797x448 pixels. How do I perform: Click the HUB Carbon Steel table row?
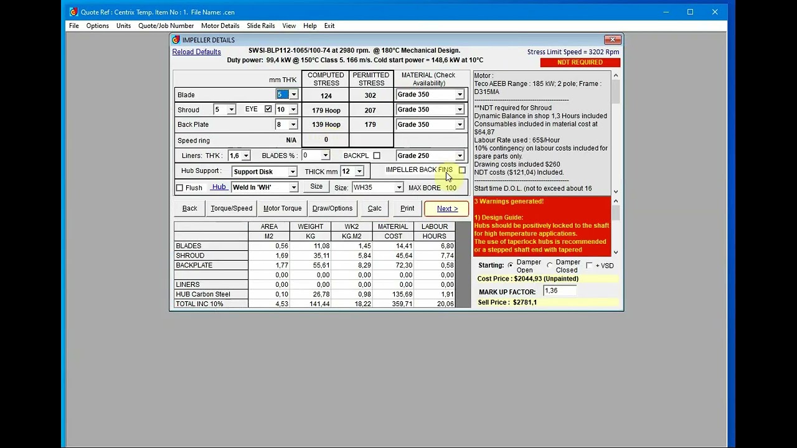tap(314, 294)
